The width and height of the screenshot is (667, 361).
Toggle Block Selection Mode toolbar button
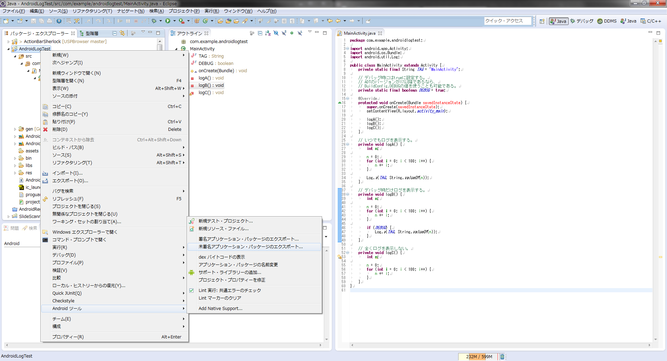click(284, 21)
